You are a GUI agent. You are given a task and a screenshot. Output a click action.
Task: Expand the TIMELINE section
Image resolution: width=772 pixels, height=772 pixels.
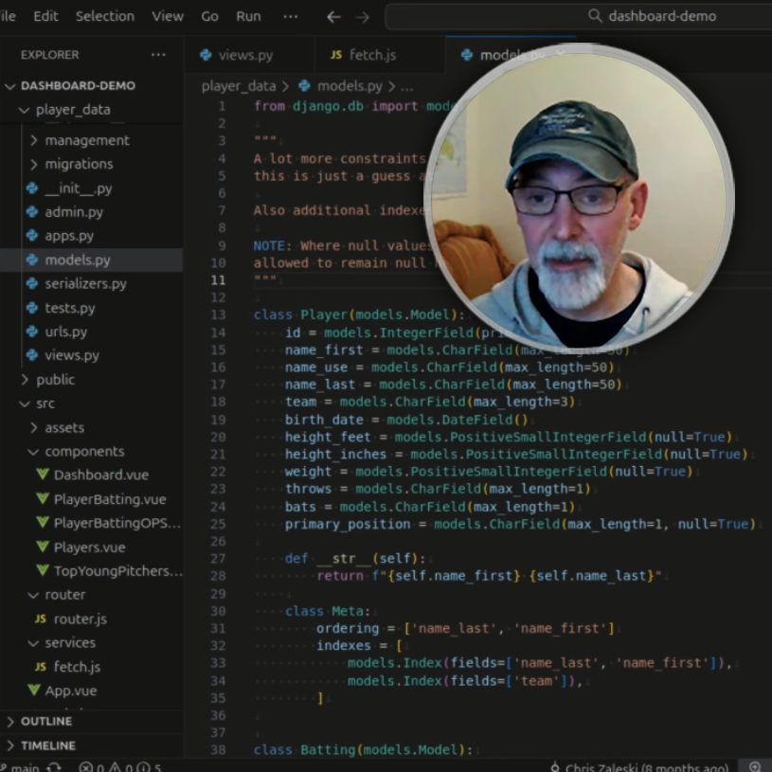coord(48,745)
